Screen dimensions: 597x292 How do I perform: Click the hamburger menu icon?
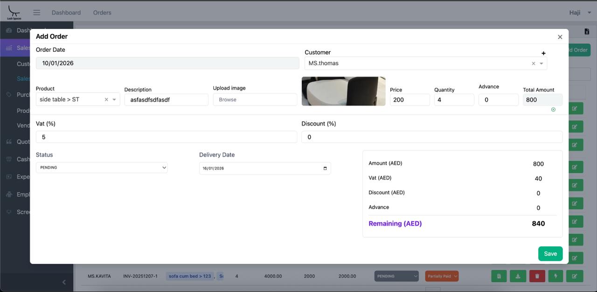[36, 13]
